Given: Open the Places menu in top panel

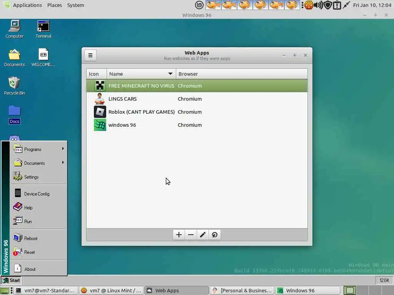Looking at the screenshot, I should (55, 5).
